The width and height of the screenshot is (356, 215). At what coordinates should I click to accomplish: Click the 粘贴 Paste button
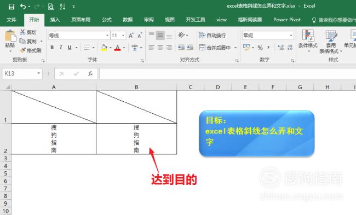(x=10, y=41)
